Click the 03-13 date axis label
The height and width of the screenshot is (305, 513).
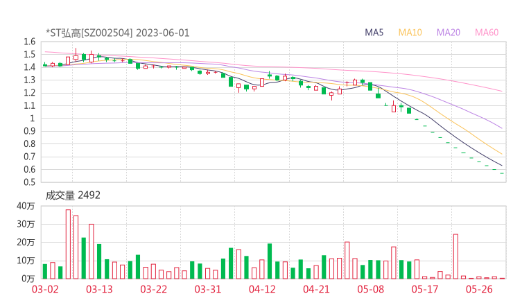point(99,289)
